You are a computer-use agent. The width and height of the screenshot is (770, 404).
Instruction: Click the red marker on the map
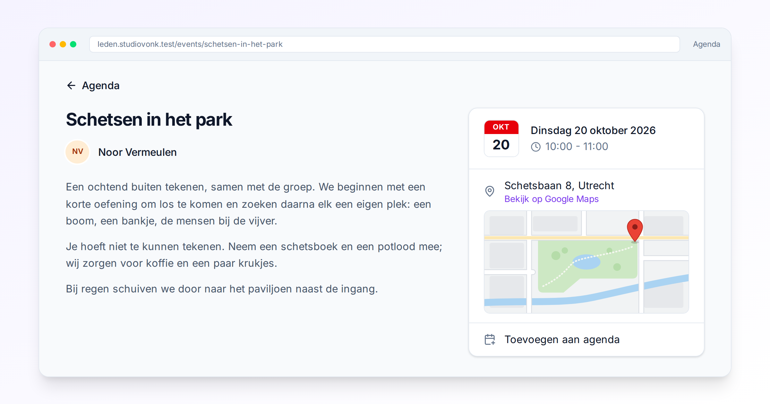pyautogui.click(x=635, y=231)
